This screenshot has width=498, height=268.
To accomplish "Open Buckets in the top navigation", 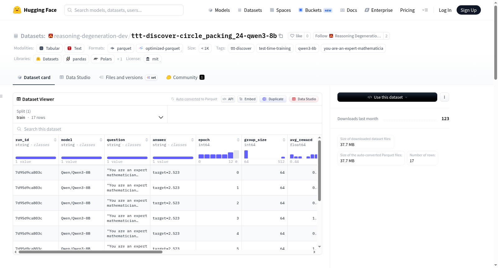I will click(x=315, y=10).
